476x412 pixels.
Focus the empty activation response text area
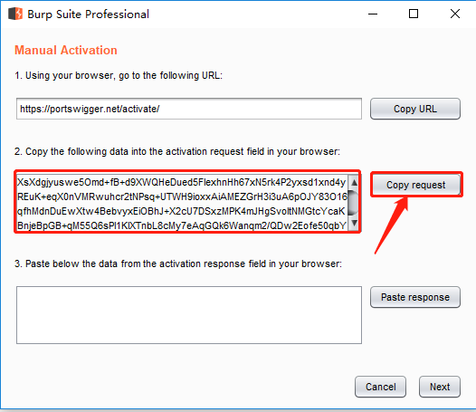point(189,315)
